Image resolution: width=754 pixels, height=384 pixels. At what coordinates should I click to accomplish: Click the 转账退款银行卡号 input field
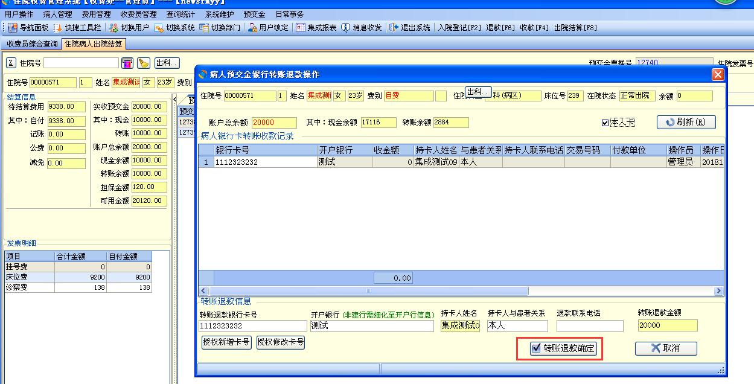tap(252, 326)
